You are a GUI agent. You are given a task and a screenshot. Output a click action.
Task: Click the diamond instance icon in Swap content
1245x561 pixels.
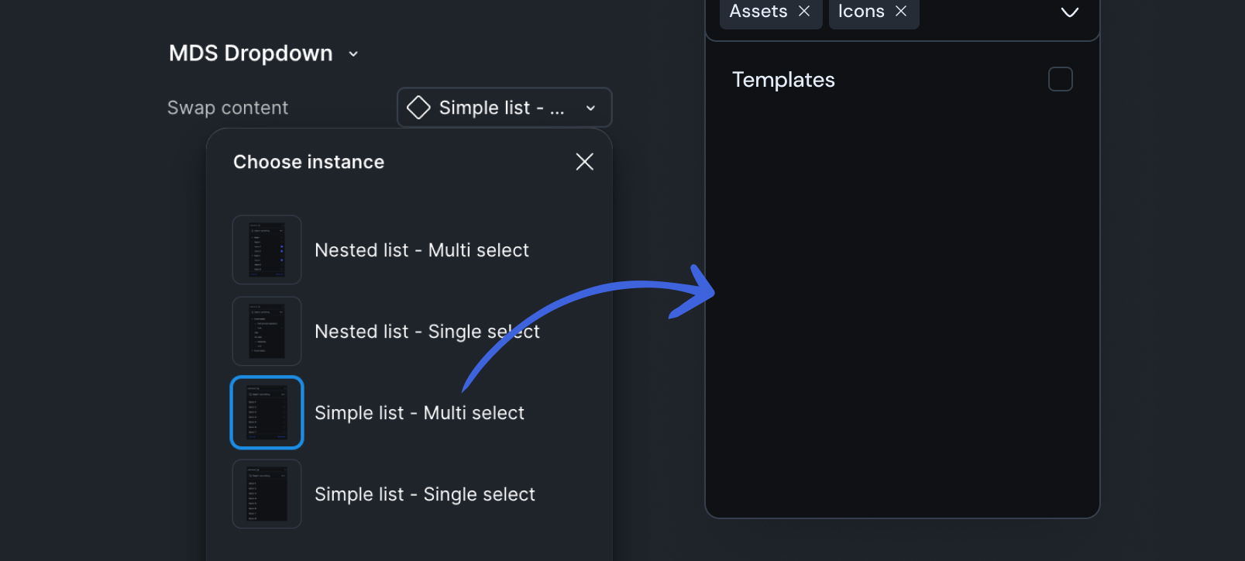(x=418, y=108)
